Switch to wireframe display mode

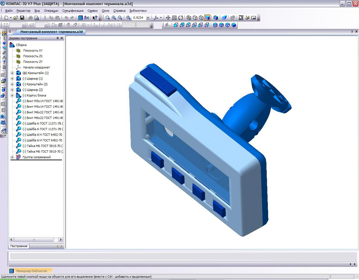coord(189,17)
